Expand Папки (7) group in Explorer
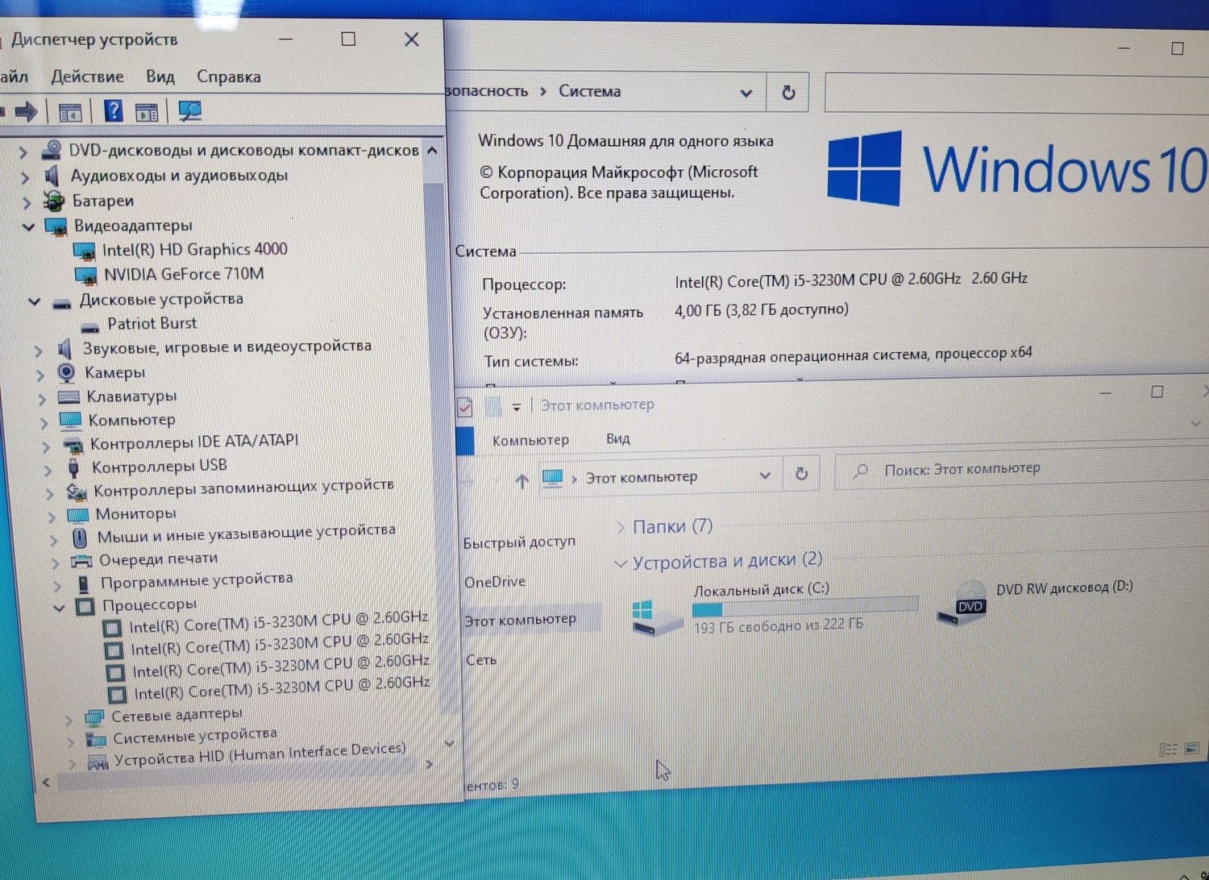 click(x=621, y=527)
